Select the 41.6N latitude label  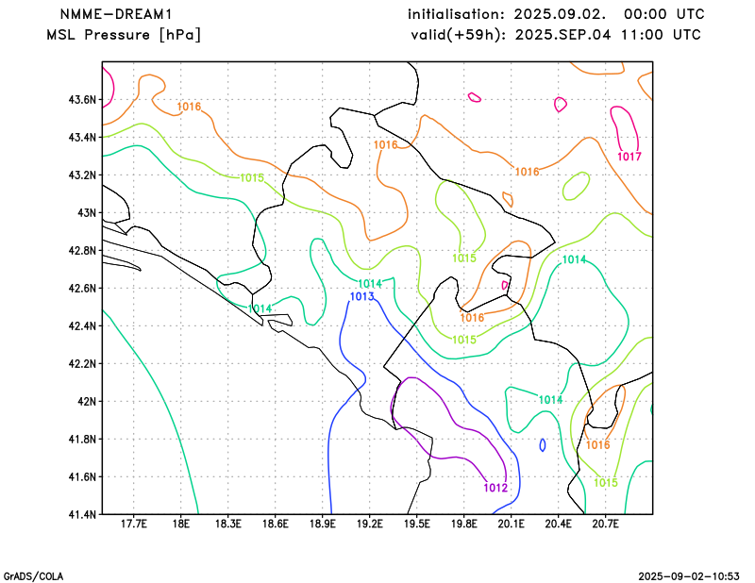pyautogui.click(x=82, y=476)
